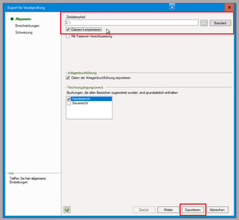This screenshot has height=220, width=239.
Task: Reset the path with the Standard button
Action: [220, 23]
